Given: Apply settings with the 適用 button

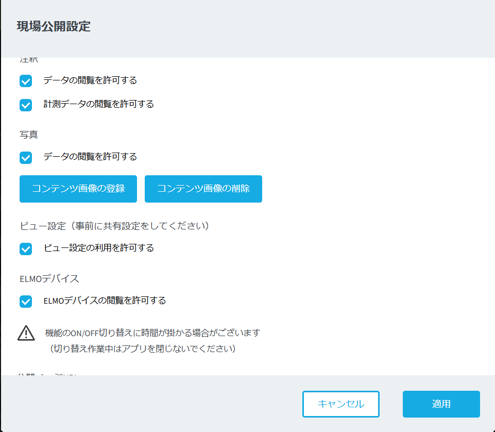Looking at the screenshot, I should tap(441, 404).
